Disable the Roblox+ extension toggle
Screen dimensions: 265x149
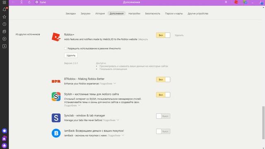coord(163,35)
